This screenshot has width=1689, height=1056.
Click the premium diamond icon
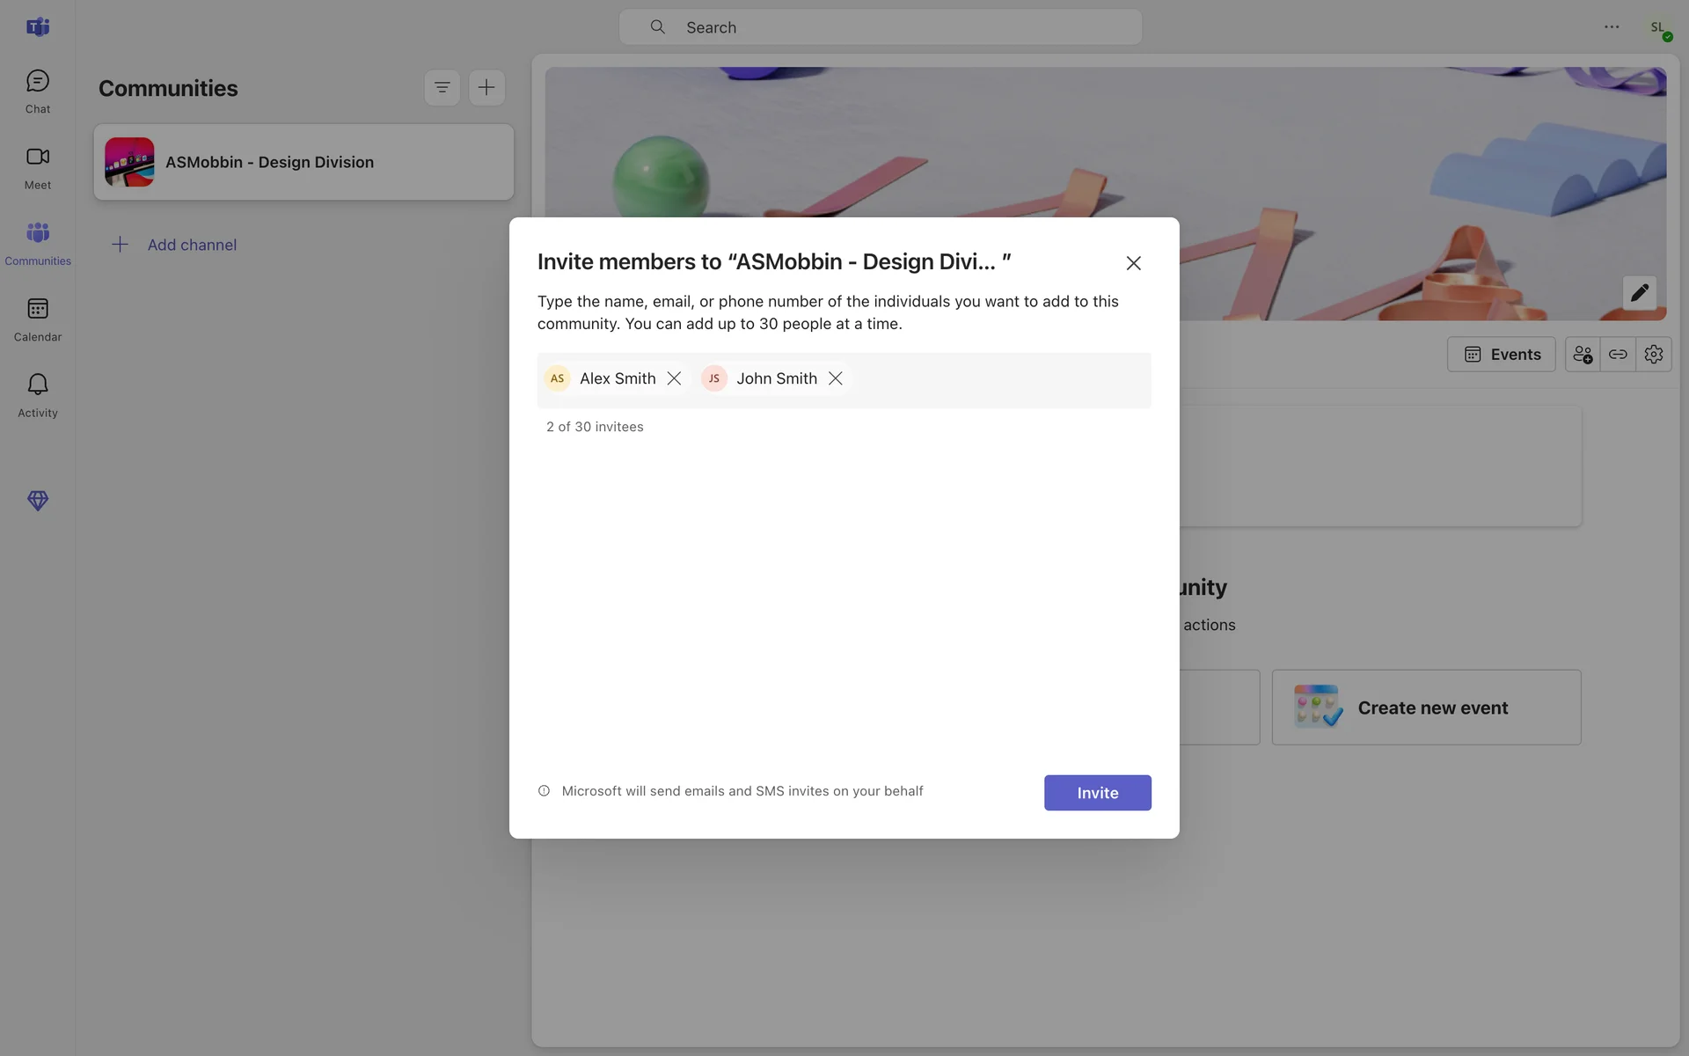[37, 501]
